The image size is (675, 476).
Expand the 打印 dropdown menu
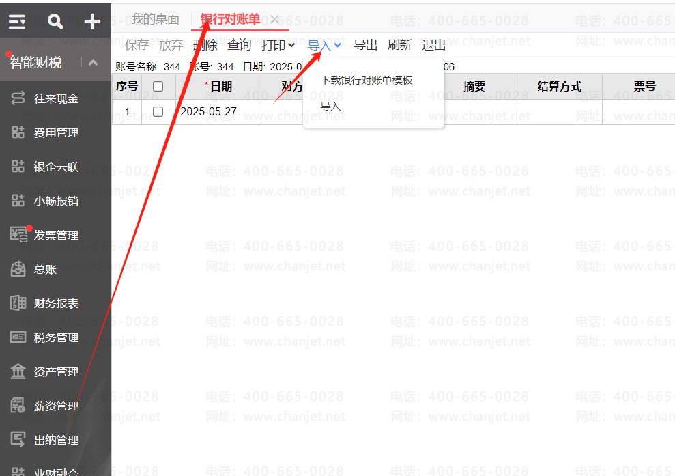(278, 46)
